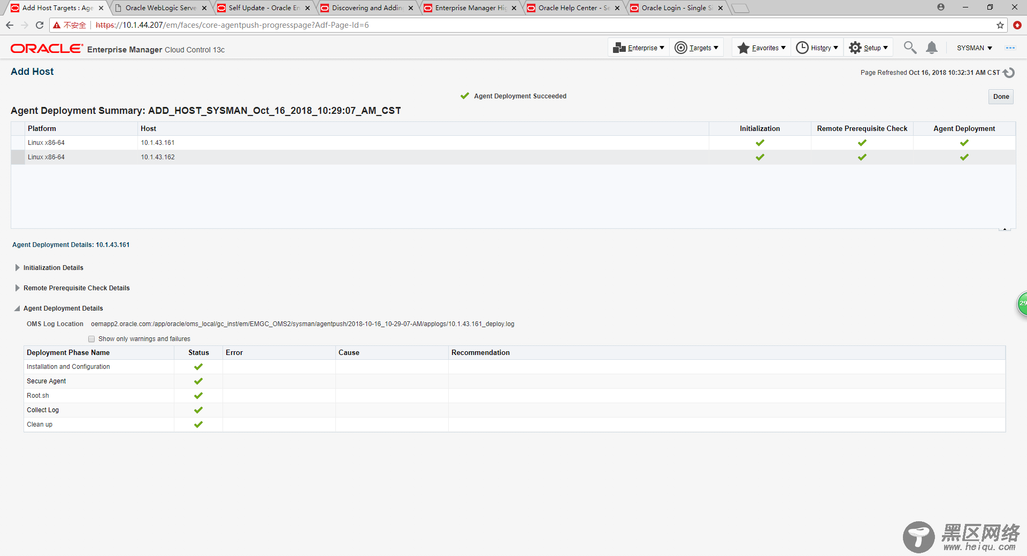1027x556 pixels.
Task: Open the History menu
Action: click(x=817, y=48)
